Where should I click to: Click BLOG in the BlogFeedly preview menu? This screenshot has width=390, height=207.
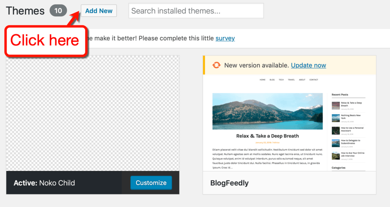coord(272,80)
